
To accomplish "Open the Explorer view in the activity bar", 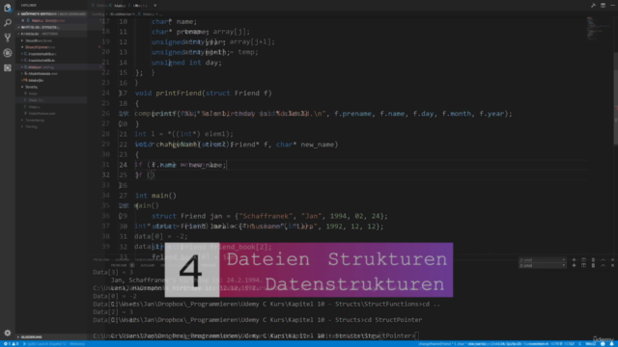I will point(7,8).
